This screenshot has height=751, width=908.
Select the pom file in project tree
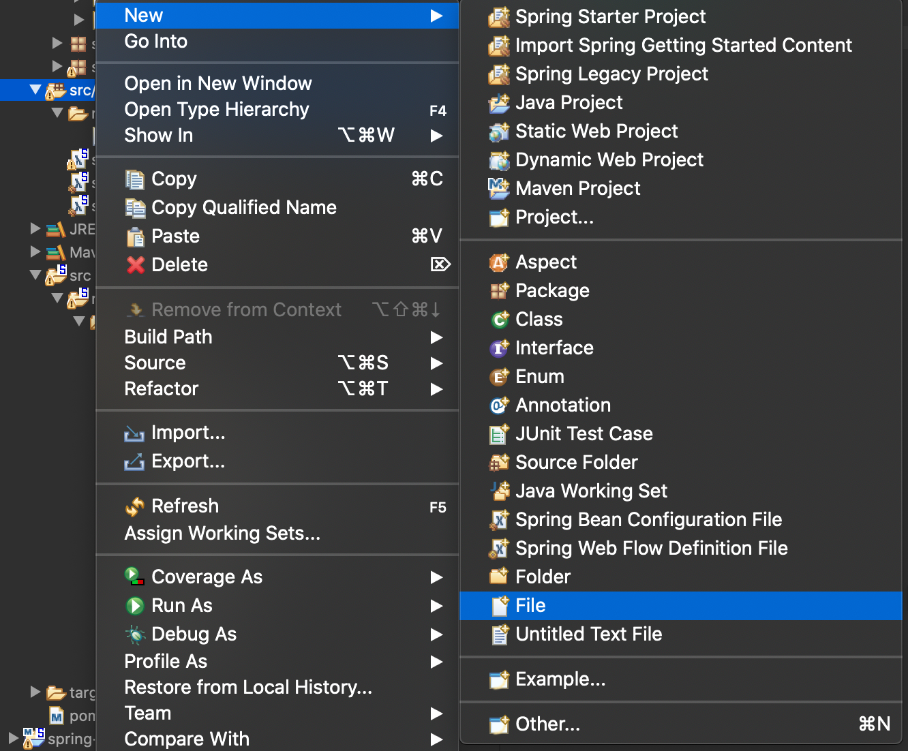(x=72, y=716)
